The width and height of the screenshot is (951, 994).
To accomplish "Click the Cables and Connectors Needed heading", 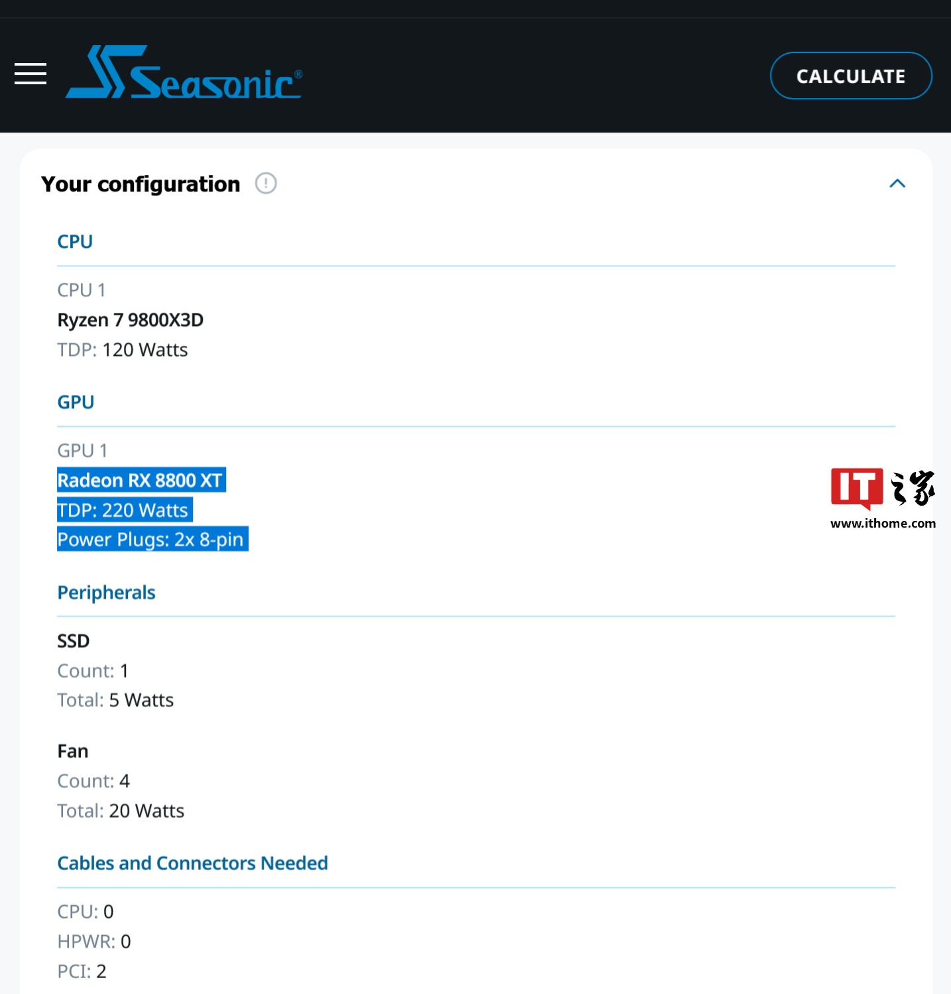I will point(192,863).
